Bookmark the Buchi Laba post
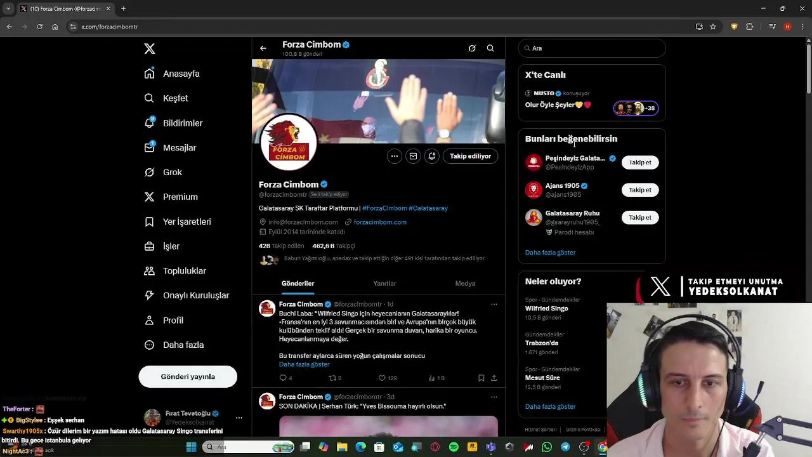 [481, 378]
